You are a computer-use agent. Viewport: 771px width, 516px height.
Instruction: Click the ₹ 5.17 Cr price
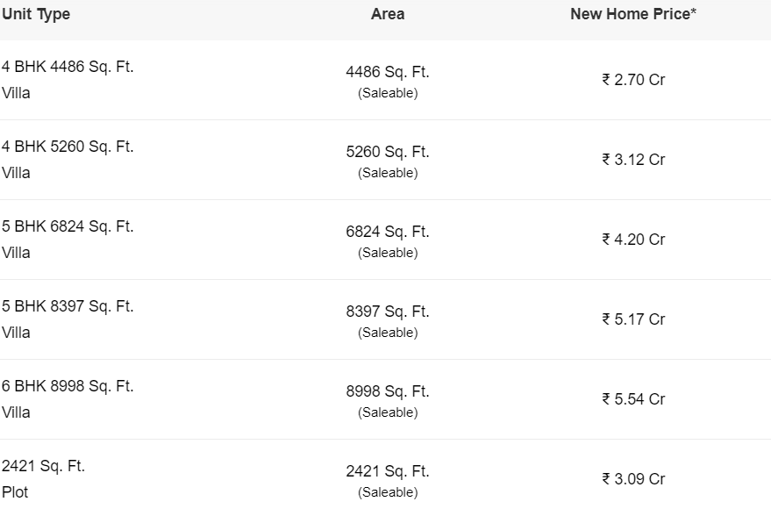[633, 319]
